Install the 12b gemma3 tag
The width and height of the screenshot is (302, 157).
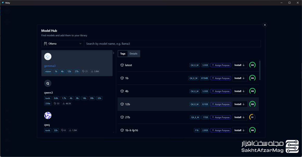[240, 104]
